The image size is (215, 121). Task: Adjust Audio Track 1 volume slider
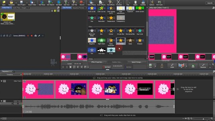7,104
